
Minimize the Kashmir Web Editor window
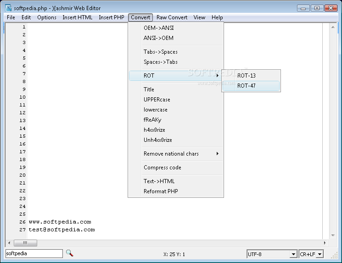303,8
